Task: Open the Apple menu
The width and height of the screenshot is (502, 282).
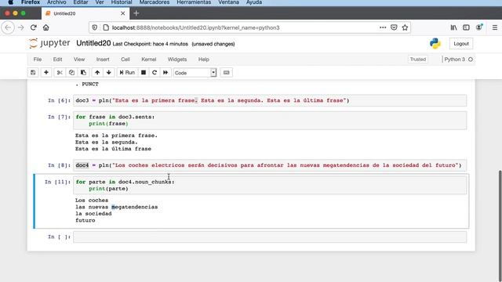Action: 10,2
